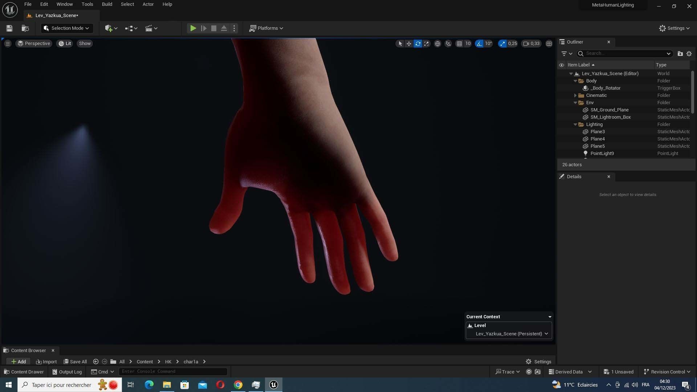
Task: Click the Content Drawer button
Action: coord(24,372)
